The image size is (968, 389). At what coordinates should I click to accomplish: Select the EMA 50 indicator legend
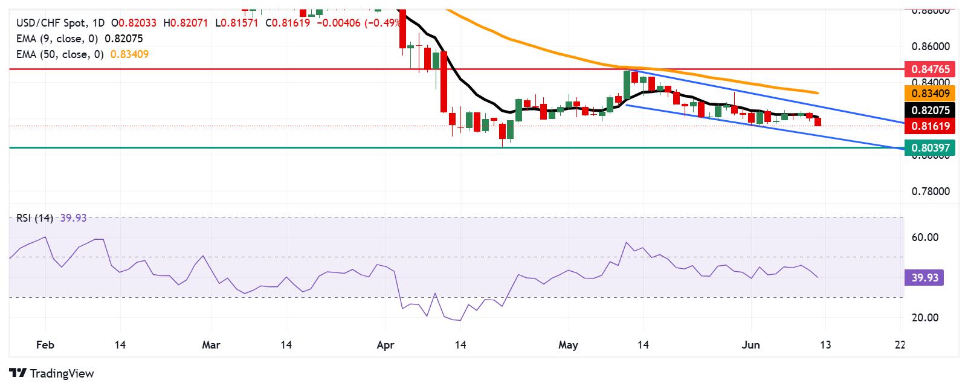coord(83,54)
